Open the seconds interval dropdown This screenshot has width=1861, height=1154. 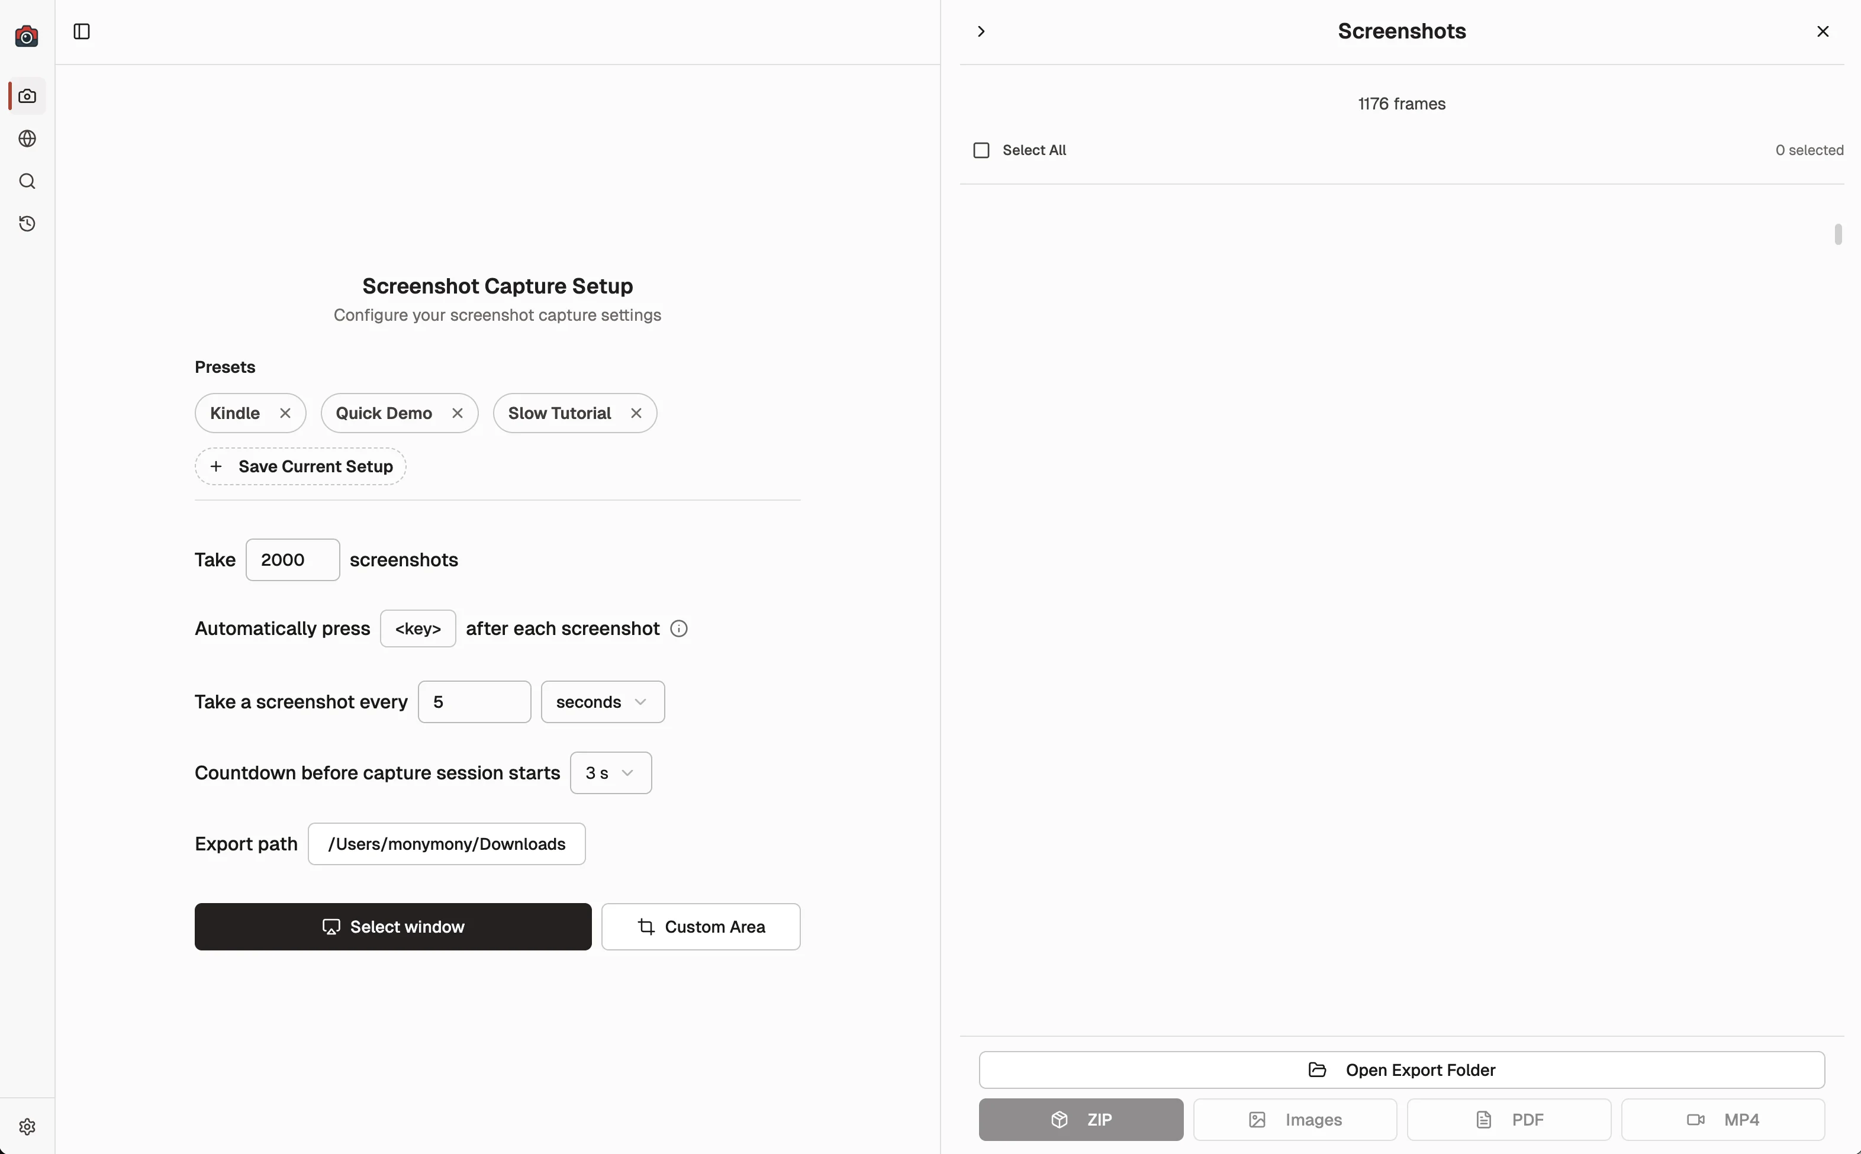[601, 701]
